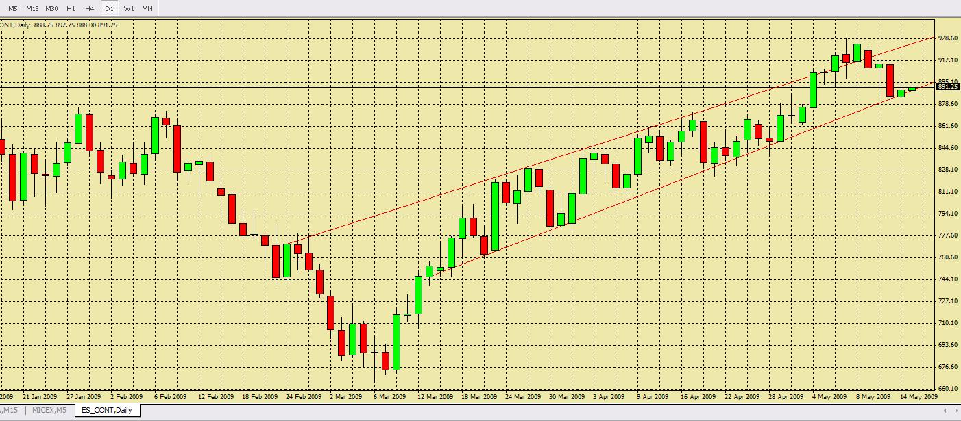
Task: Click the 727.10 price scale level
Action: (x=949, y=301)
